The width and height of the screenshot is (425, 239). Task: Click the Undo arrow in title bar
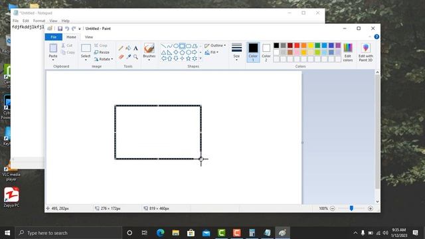pyautogui.click(x=66, y=29)
